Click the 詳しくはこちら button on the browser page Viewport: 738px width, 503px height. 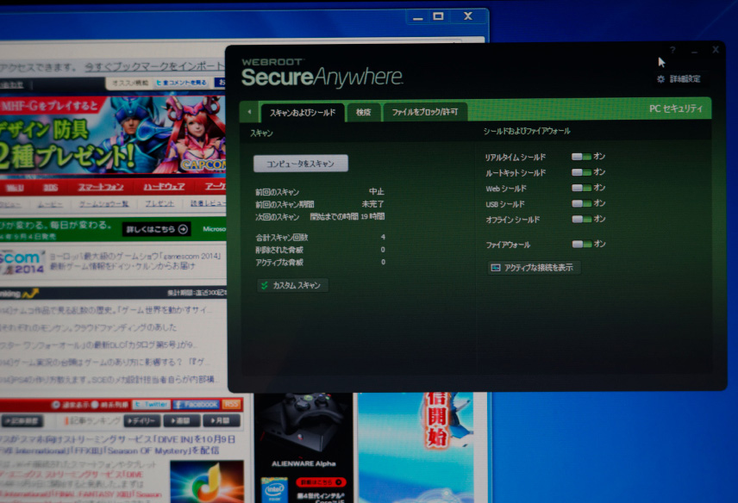157,229
